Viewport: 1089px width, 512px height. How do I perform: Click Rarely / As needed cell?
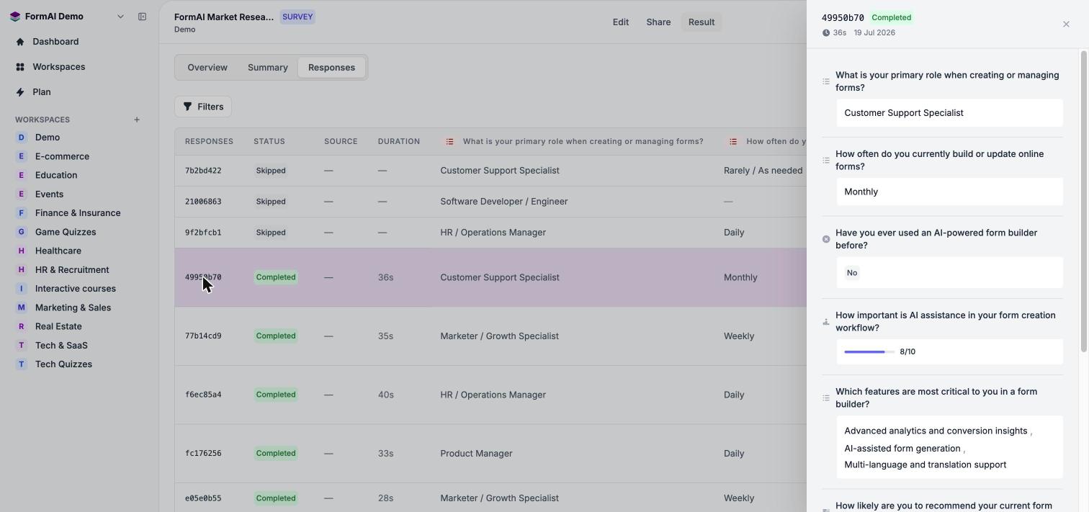click(x=763, y=171)
